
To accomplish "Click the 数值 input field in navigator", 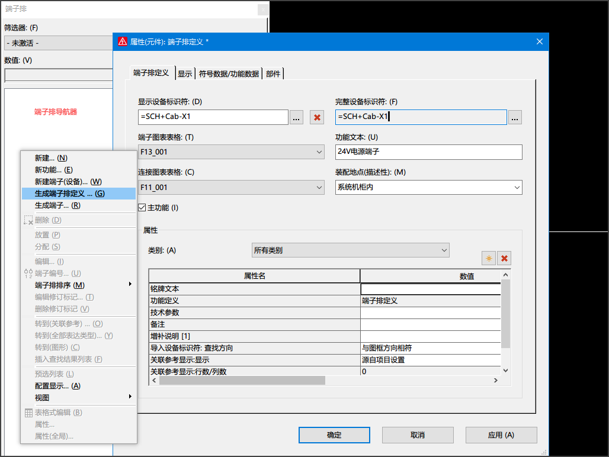I will pos(59,75).
